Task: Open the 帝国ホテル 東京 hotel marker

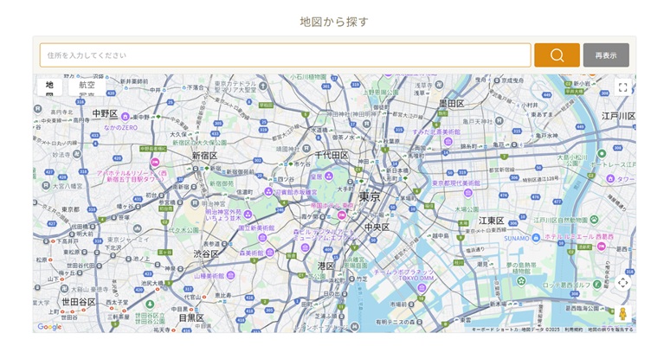Action: click(x=341, y=215)
